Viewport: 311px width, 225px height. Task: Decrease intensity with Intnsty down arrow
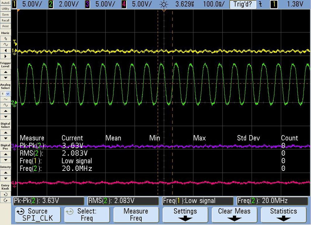tap(6, 178)
